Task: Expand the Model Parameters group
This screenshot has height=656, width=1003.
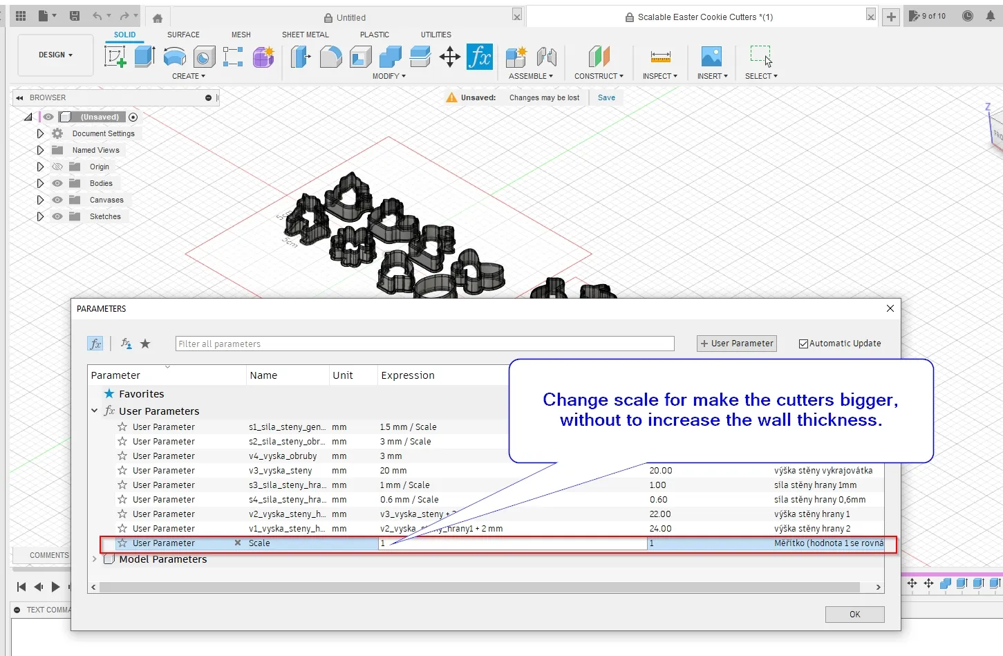Action: (x=95, y=559)
